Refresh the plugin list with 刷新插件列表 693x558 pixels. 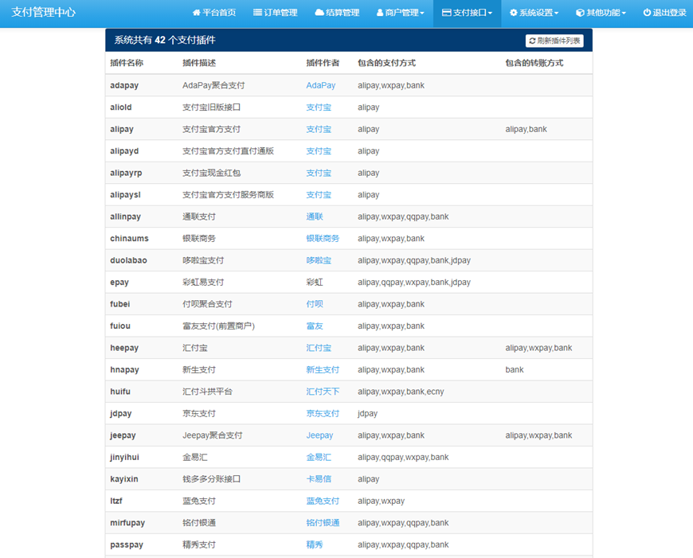[x=554, y=41]
